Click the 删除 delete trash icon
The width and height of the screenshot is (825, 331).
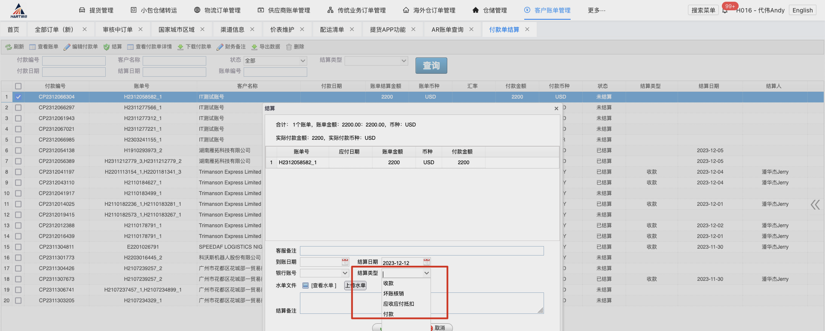[x=289, y=47]
